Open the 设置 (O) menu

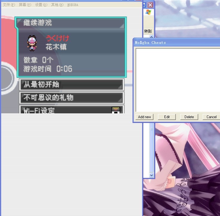coord(41,5)
